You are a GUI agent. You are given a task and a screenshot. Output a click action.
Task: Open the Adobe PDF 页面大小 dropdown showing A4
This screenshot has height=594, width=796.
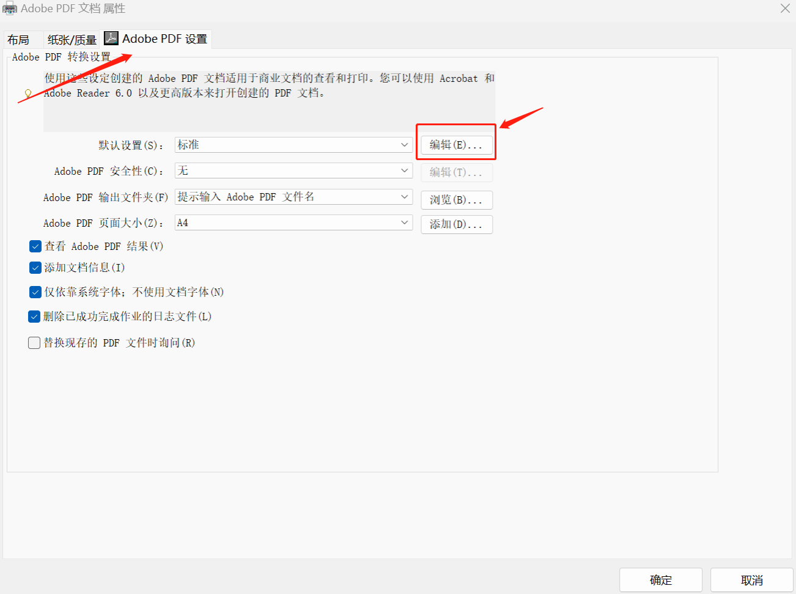293,222
